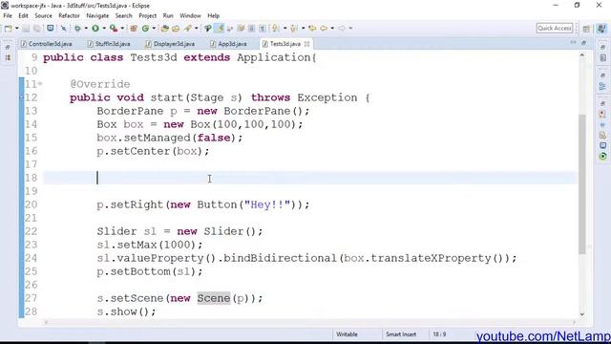Click the Previous Annotation icon
The width and height of the screenshot is (611, 344).
pos(293,28)
